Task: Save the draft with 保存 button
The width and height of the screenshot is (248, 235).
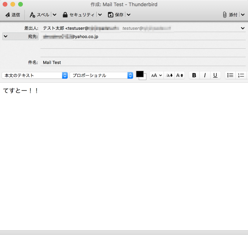Action: coord(116,15)
